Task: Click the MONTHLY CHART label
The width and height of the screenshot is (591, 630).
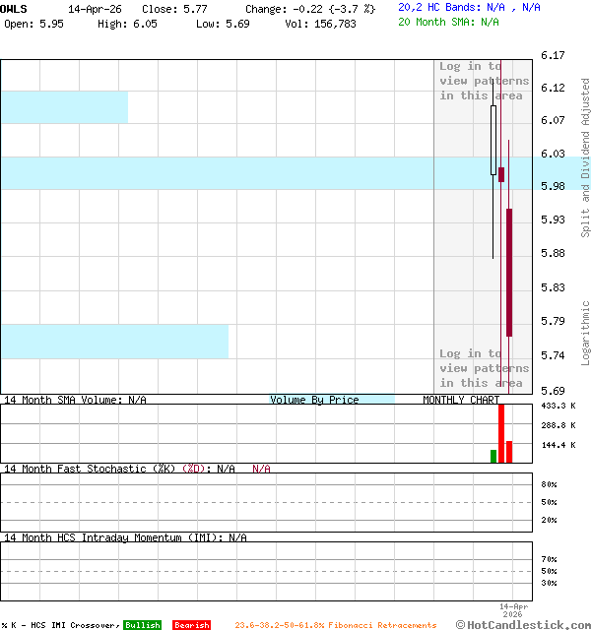Action: point(460,400)
